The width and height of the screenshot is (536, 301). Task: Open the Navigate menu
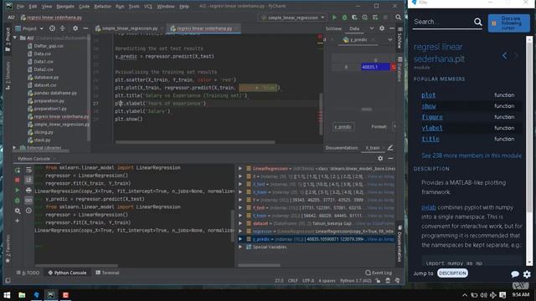click(x=65, y=6)
